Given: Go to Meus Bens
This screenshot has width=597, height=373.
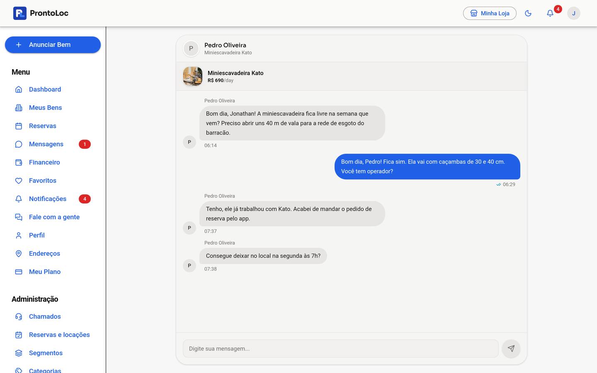Looking at the screenshot, I should pyautogui.click(x=53, y=108).
